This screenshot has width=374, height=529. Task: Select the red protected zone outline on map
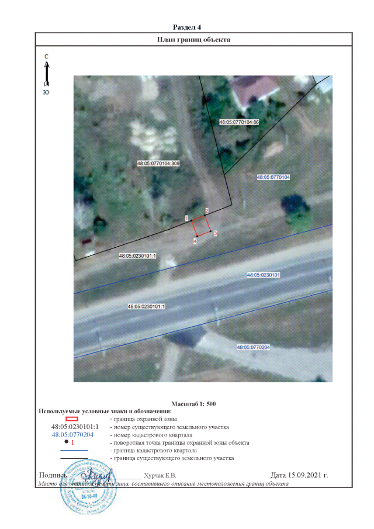201,226
